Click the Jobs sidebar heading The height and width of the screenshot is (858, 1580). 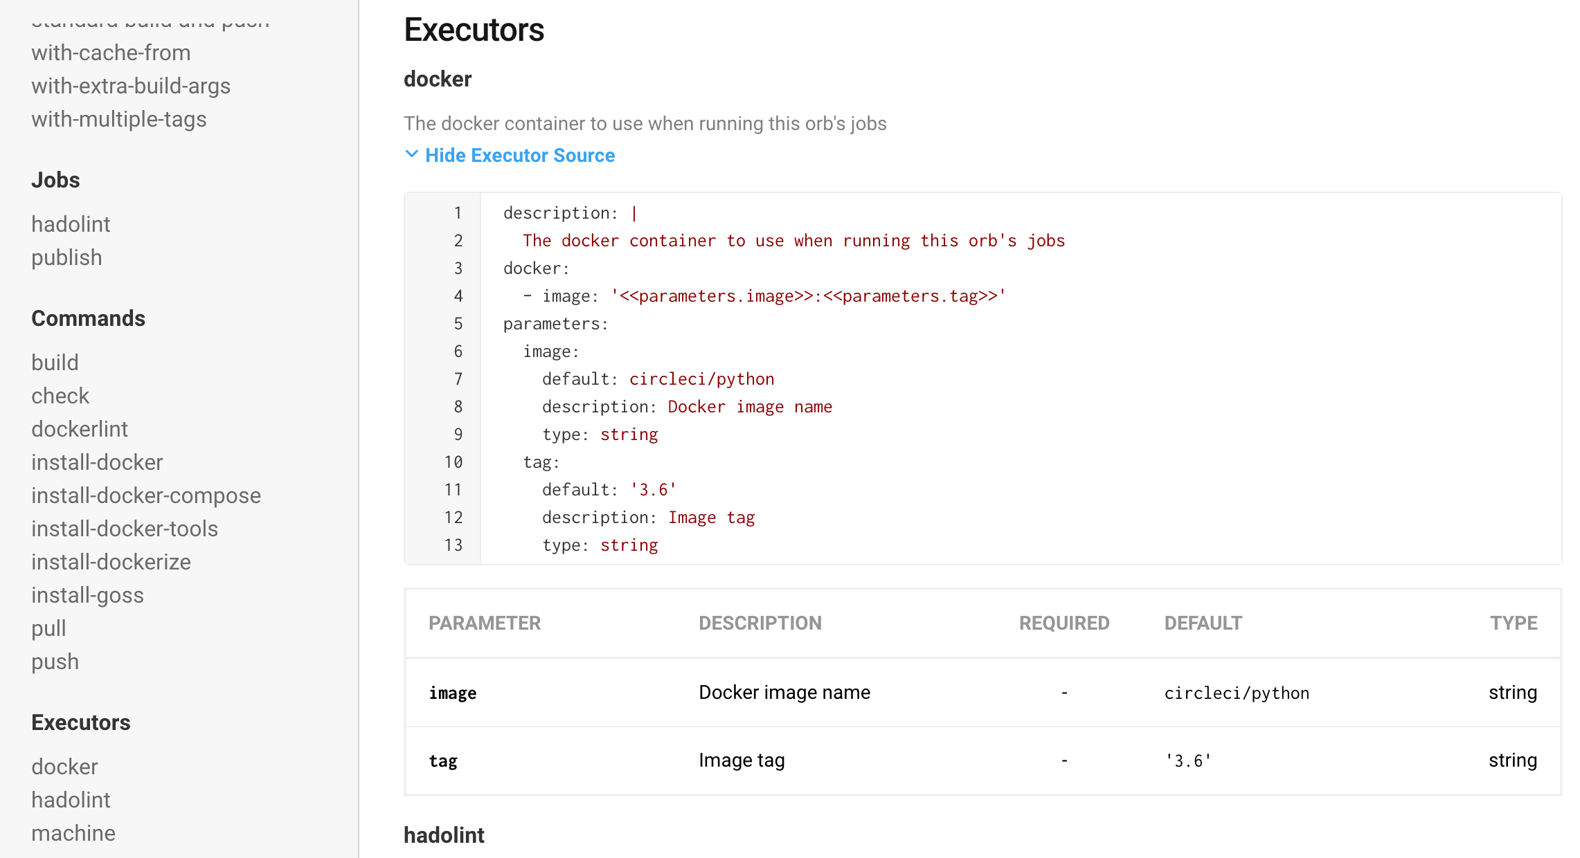coord(55,180)
